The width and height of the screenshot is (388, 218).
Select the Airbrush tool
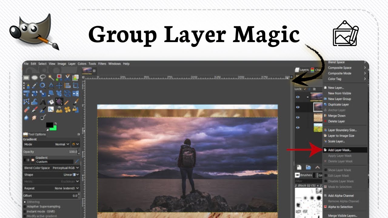(35, 109)
